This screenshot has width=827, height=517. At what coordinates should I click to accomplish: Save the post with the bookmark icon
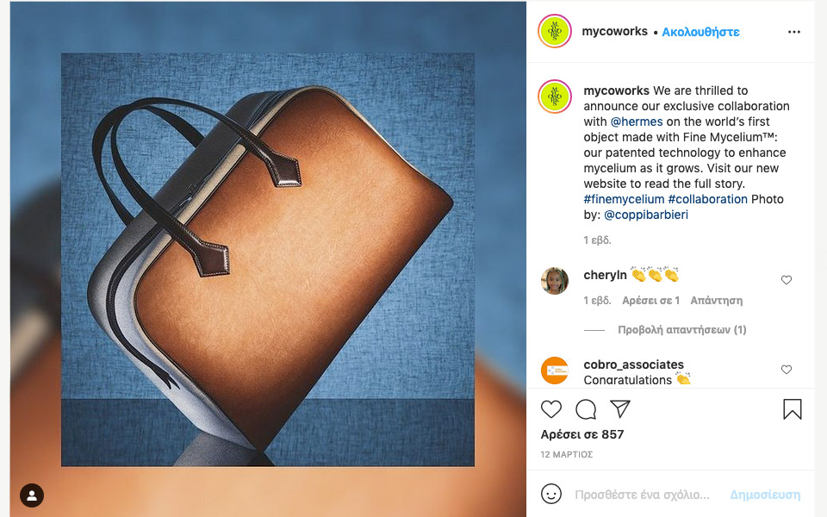click(793, 409)
